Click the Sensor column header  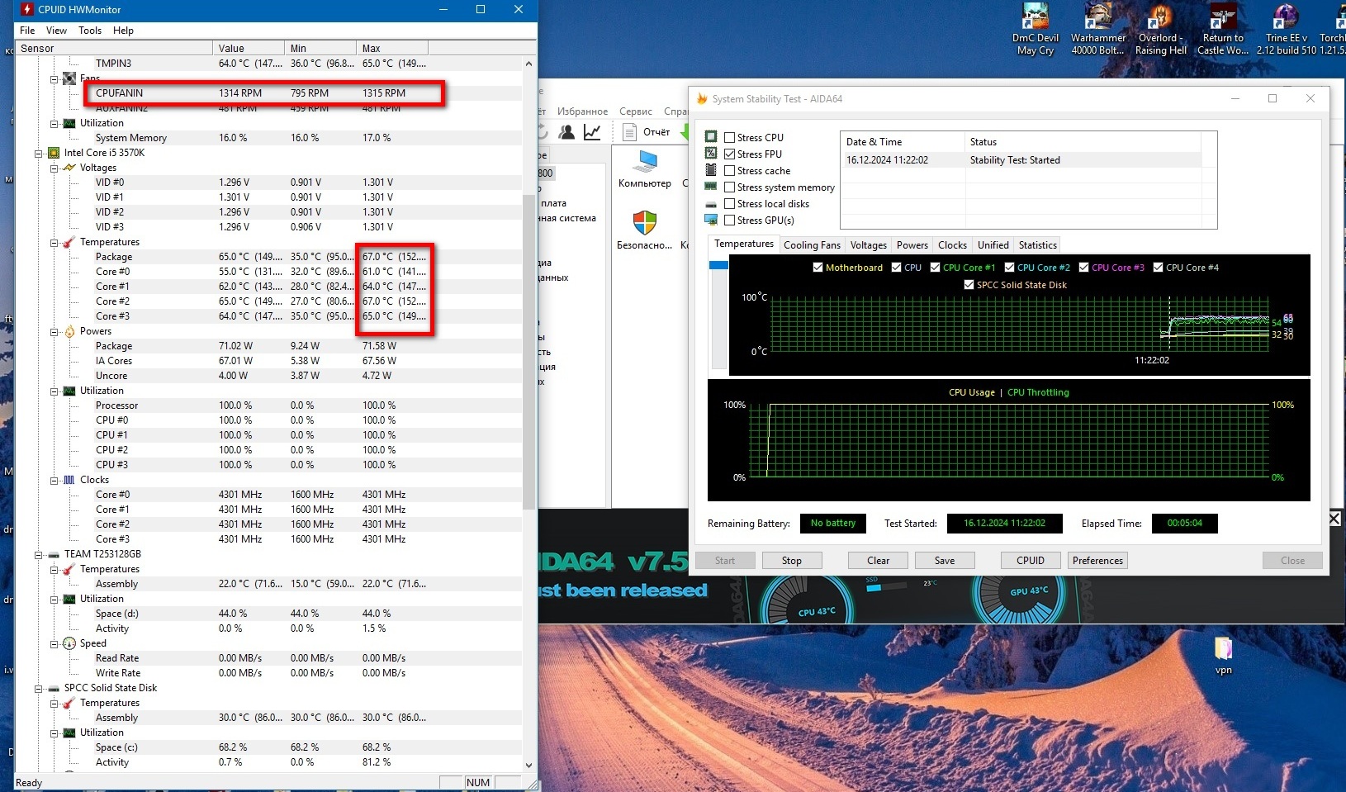coord(114,48)
